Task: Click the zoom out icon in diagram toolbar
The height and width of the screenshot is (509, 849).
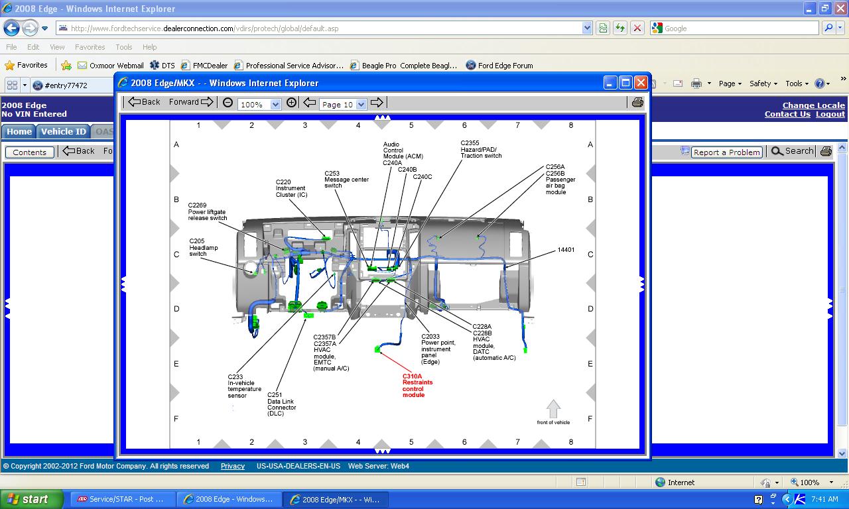Action: (x=228, y=103)
